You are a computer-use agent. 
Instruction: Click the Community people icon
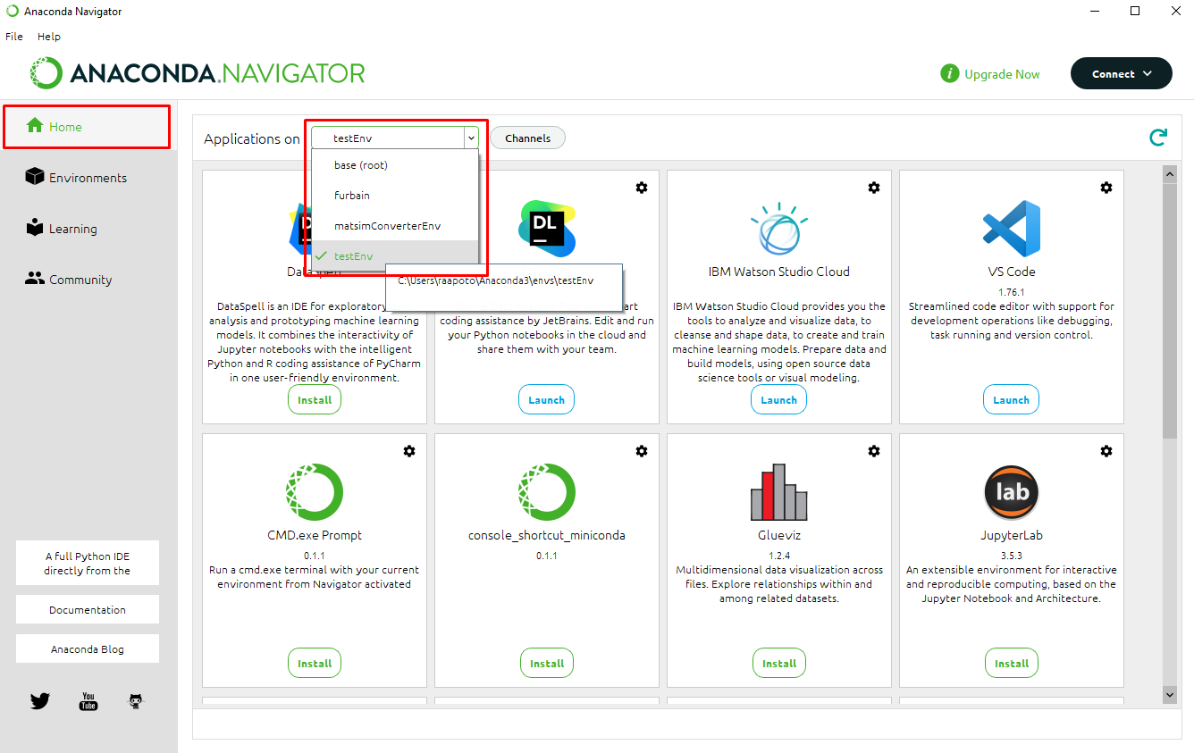coord(35,279)
